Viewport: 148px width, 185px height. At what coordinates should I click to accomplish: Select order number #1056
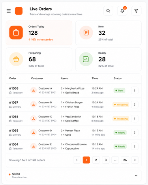[x=14, y=117]
